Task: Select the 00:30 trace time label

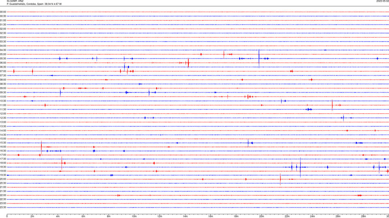Action: [x=3, y=16]
